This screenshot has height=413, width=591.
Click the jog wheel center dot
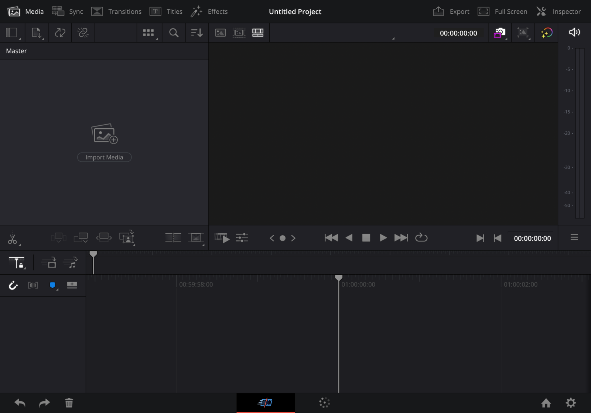(283, 238)
